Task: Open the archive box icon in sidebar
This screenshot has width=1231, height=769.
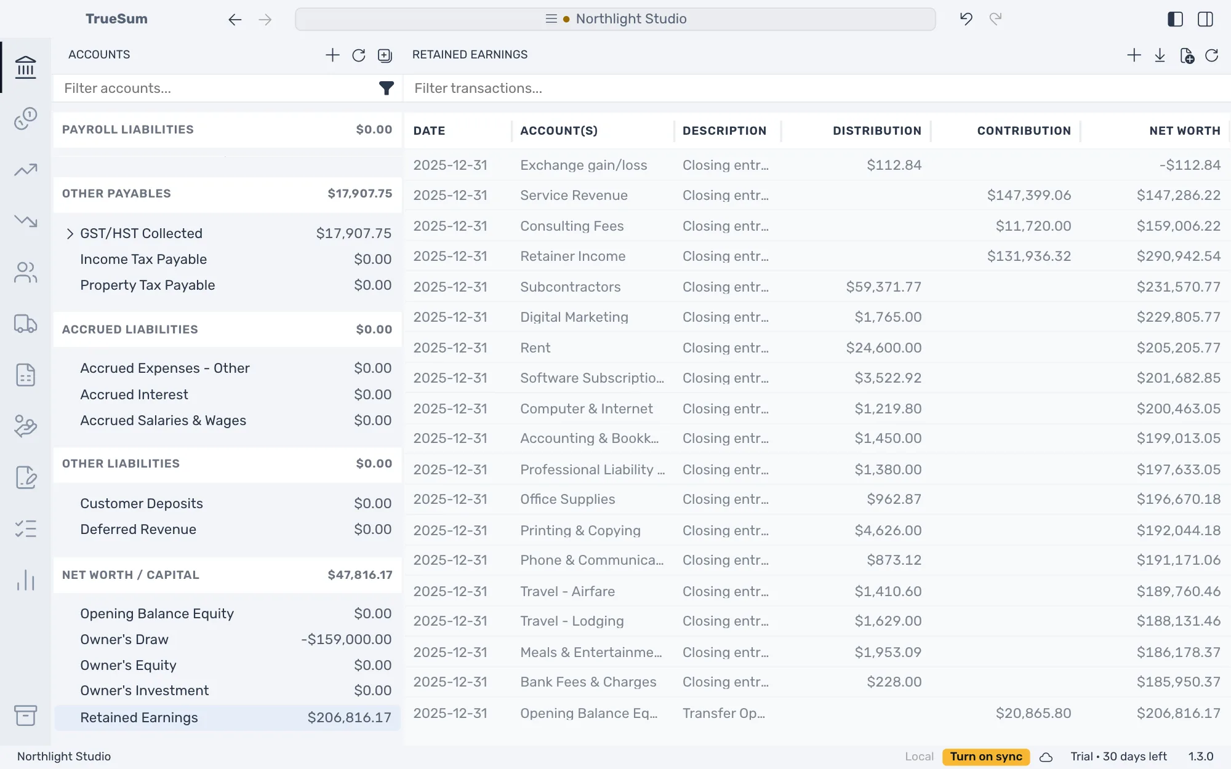Action: tap(25, 715)
